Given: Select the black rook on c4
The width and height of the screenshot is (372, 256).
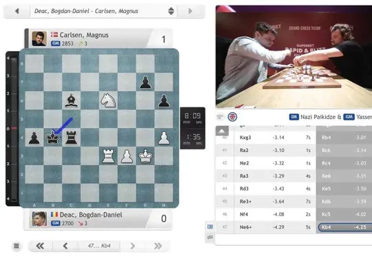Looking at the screenshot, I should (71, 138).
